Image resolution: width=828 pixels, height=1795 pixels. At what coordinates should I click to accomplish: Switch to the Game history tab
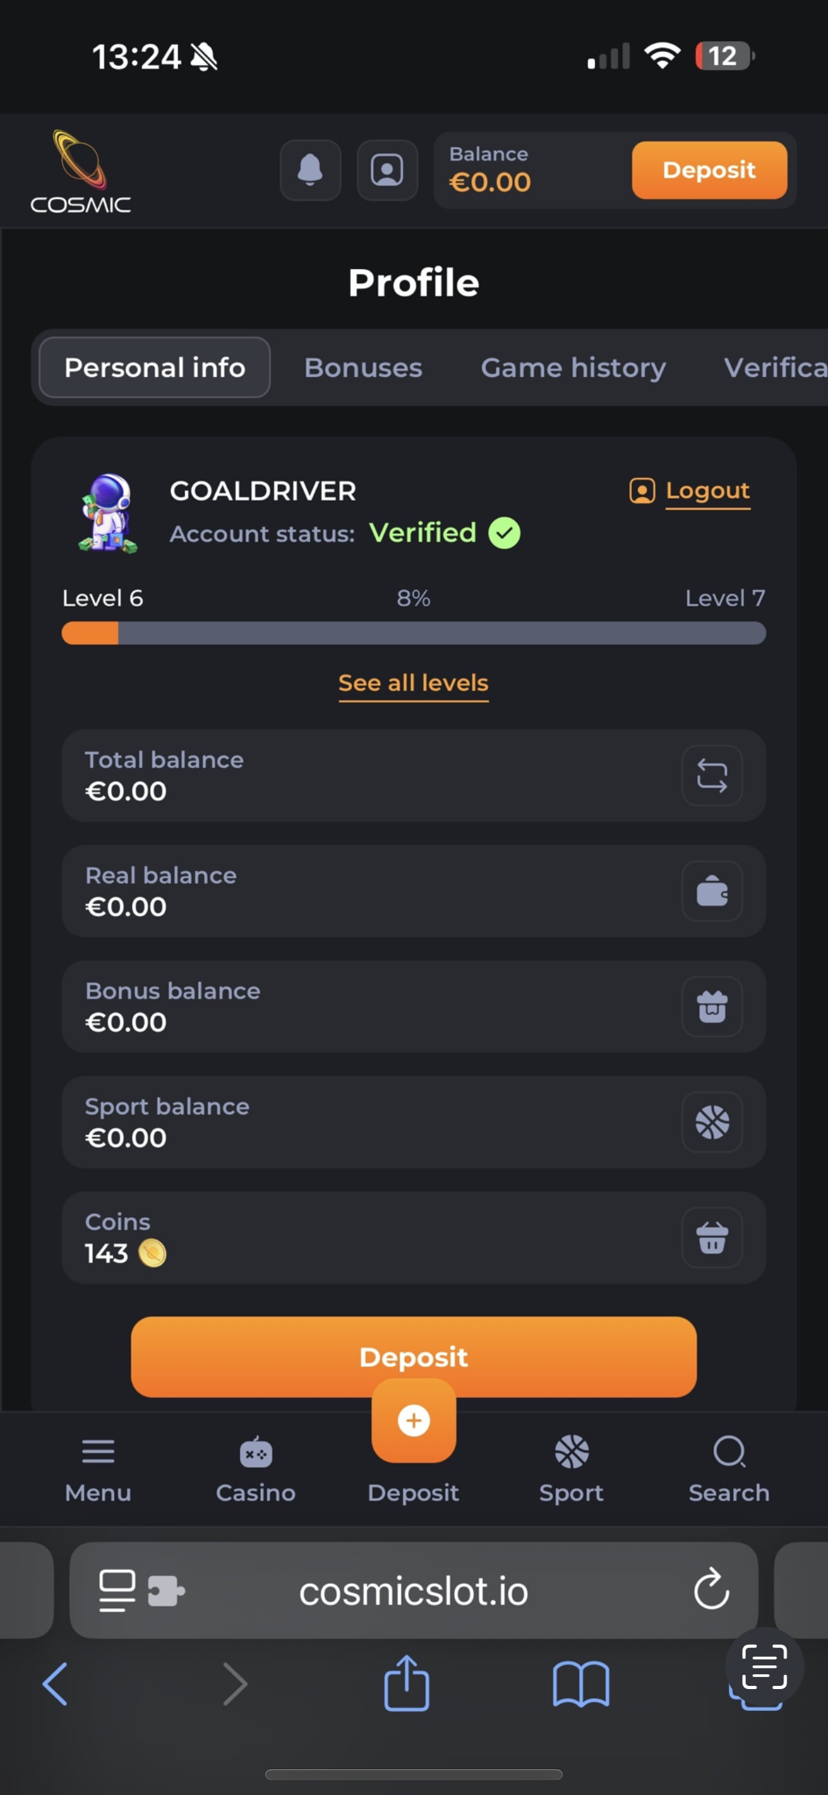coord(573,368)
